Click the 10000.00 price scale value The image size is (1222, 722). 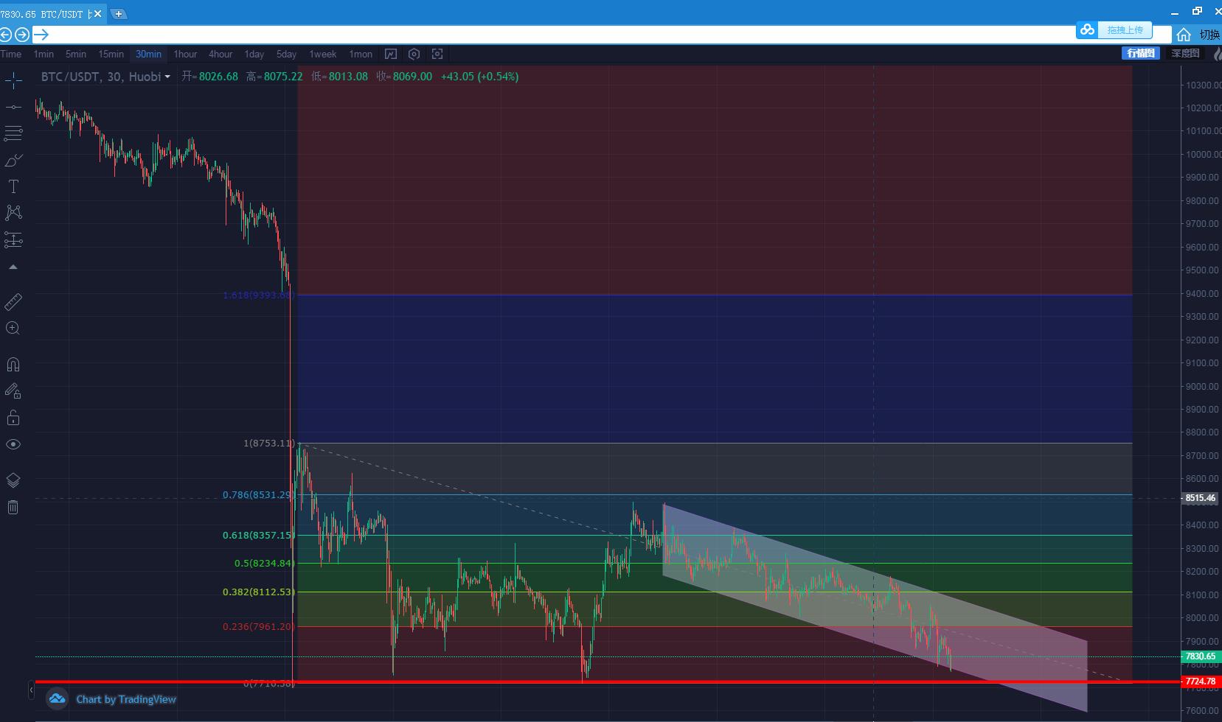click(x=1203, y=154)
